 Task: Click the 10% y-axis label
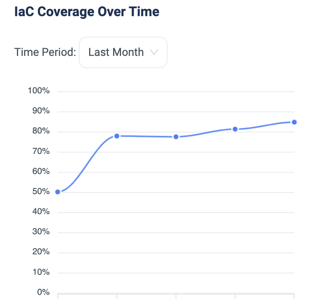[x=41, y=272]
